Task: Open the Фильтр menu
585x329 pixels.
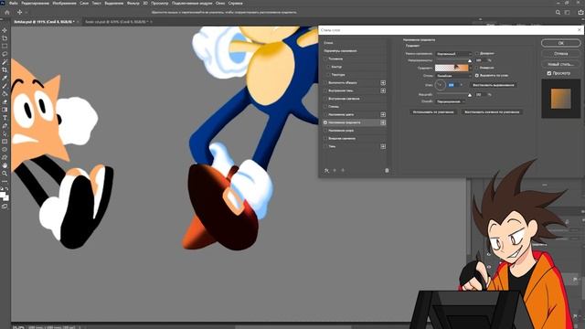Action: tap(133, 3)
